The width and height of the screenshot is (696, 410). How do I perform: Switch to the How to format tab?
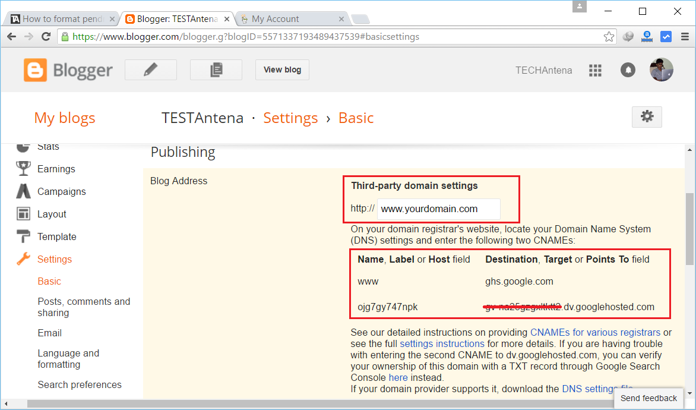coord(62,18)
